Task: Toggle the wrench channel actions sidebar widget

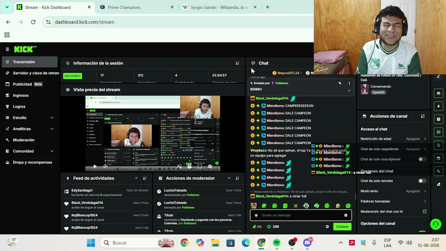Action: 438,171
